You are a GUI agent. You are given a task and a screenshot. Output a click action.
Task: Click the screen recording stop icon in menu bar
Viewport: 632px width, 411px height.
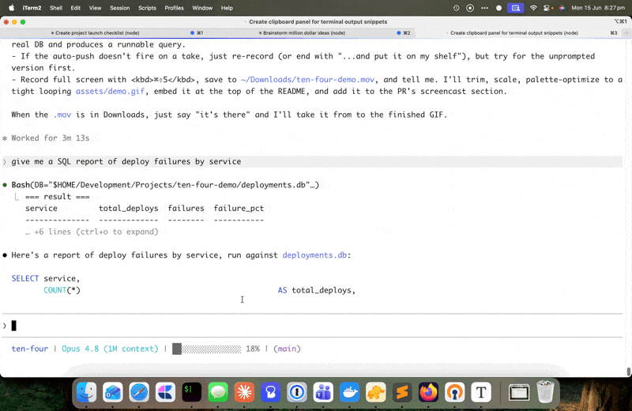click(470, 8)
